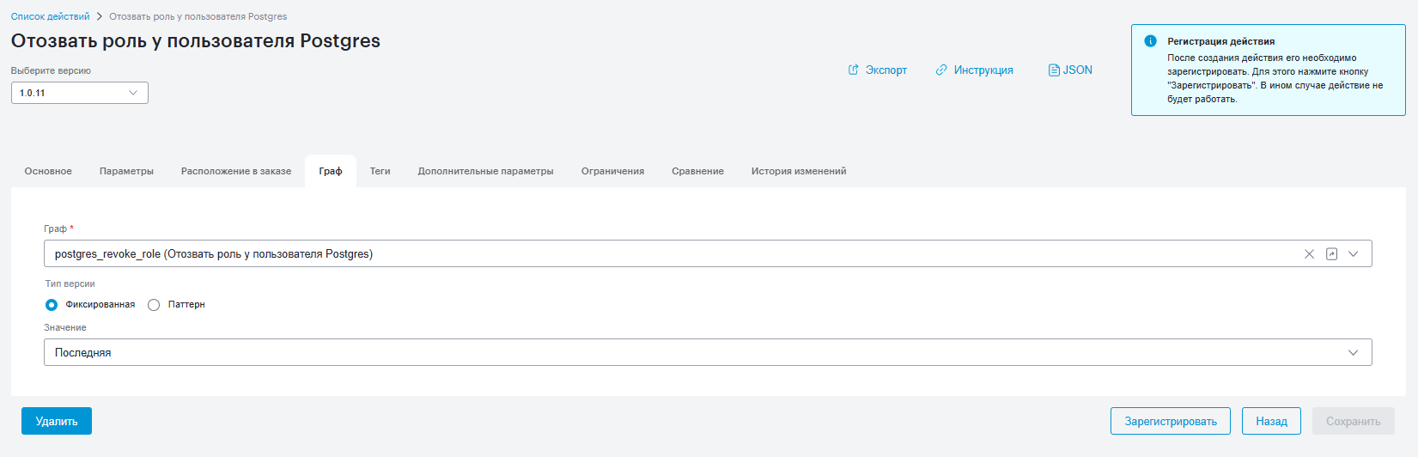Click the JSON document icon

1054,70
